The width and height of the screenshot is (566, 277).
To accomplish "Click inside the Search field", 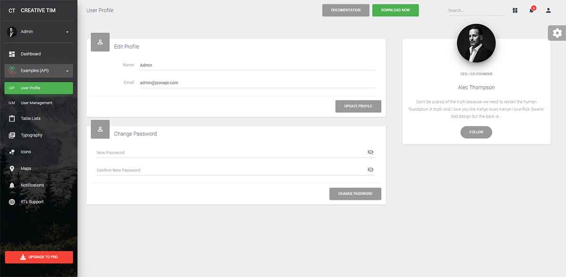I will 475,10.
